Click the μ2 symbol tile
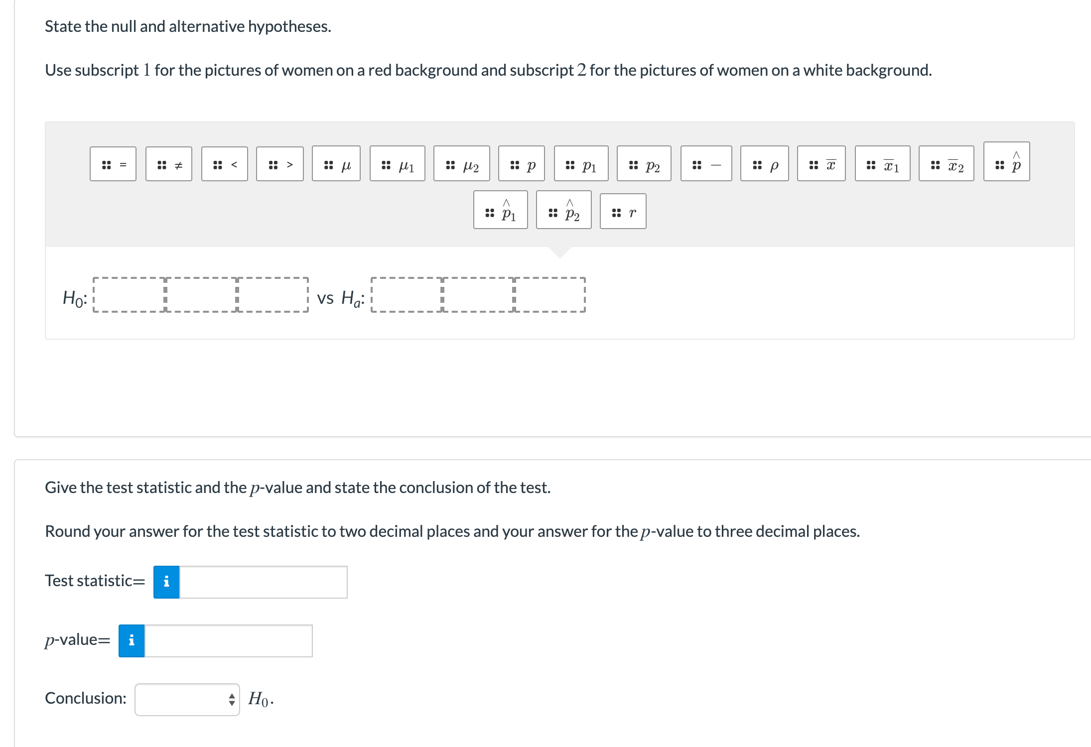 coord(462,163)
